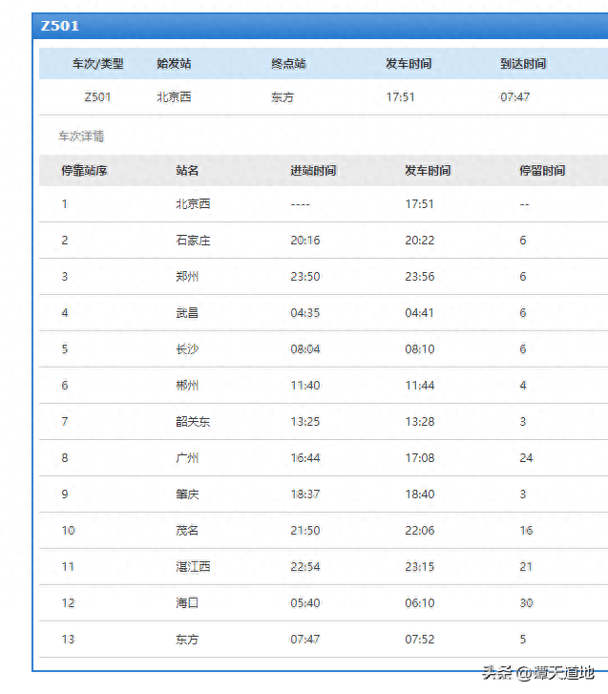The image size is (608, 694).
Task: Click the 海口 stop duration of 30
Action: pyautogui.click(x=526, y=603)
